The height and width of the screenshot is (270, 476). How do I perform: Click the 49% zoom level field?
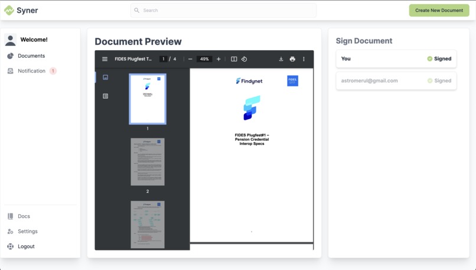204,59
